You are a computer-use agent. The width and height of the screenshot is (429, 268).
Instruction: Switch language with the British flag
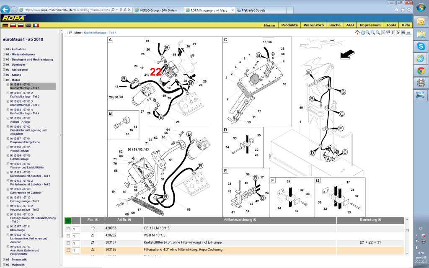click(28, 25)
